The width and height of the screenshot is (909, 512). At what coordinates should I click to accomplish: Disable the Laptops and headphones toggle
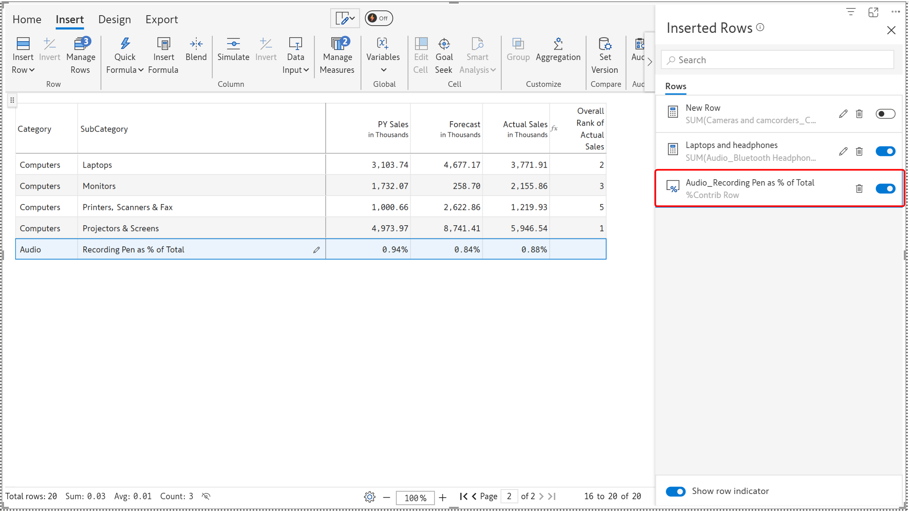coord(885,151)
